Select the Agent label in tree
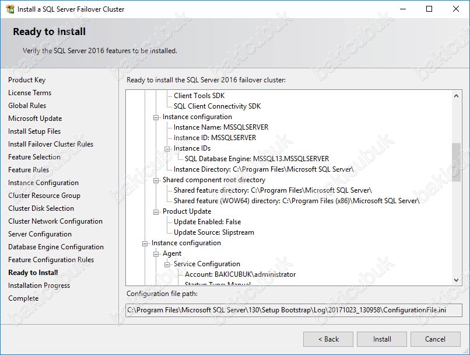 pyautogui.click(x=172, y=253)
